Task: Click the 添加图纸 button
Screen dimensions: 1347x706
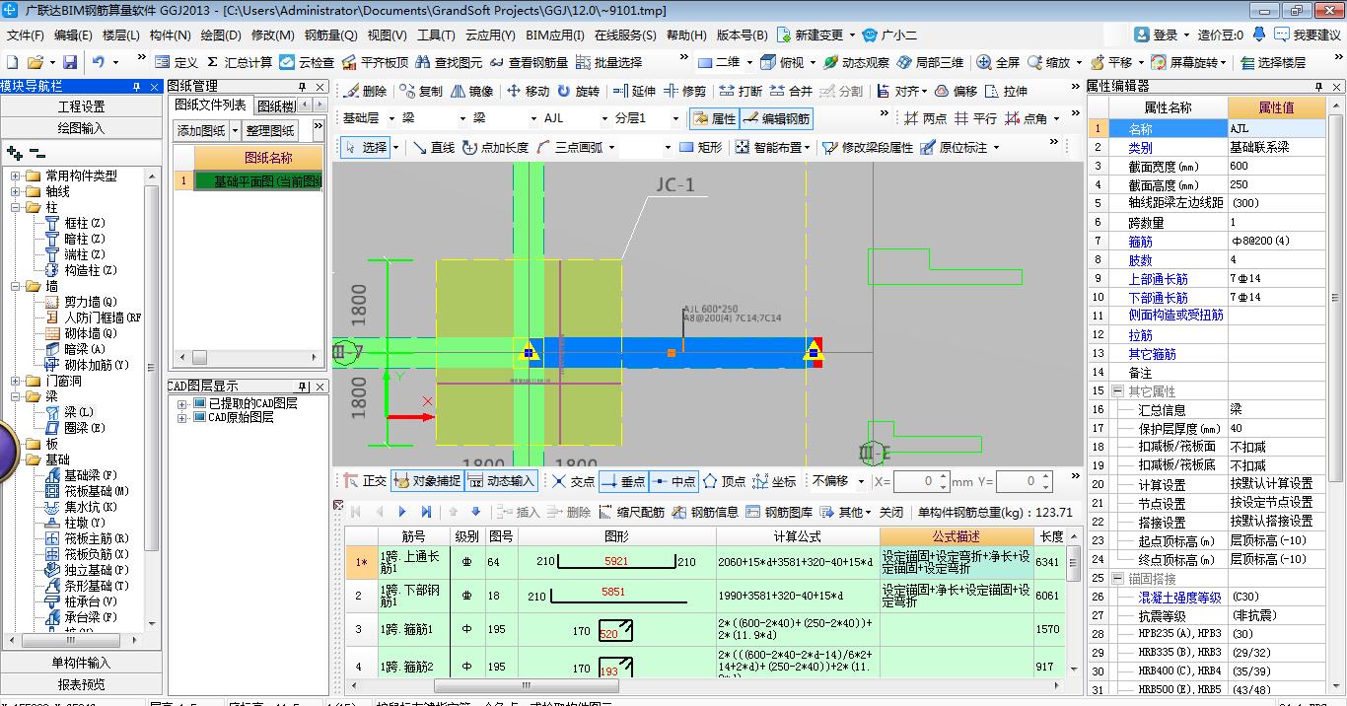Action: coord(201,130)
